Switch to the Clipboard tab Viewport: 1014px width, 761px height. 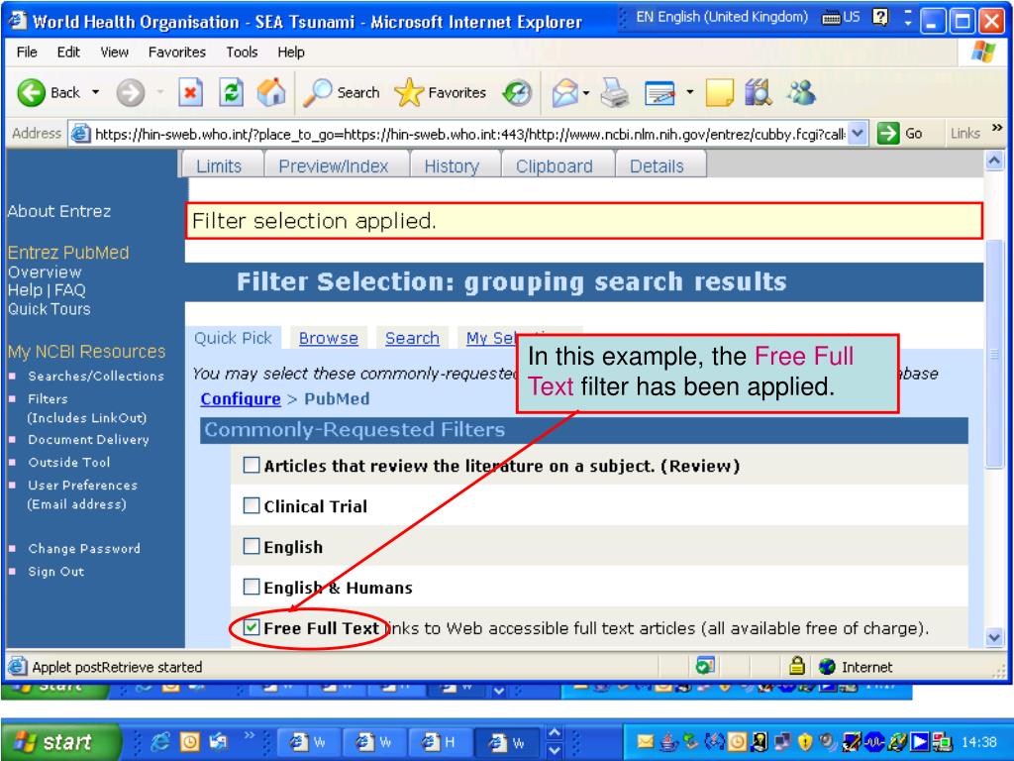(555, 166)
